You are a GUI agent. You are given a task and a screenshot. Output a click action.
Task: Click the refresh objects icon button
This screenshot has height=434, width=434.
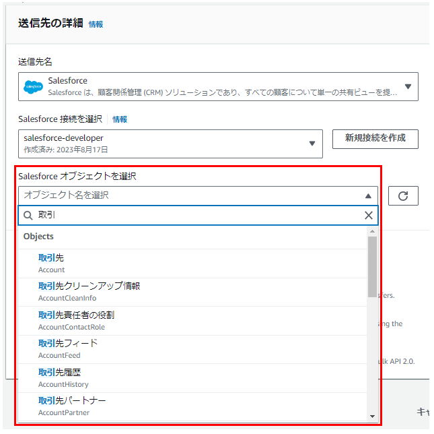click(x=403, y=195)
